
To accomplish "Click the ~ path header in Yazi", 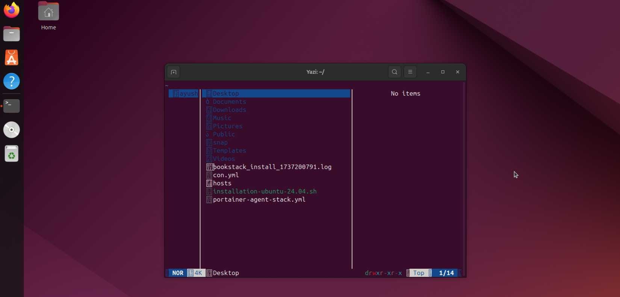I will click(x=167, y=86).
